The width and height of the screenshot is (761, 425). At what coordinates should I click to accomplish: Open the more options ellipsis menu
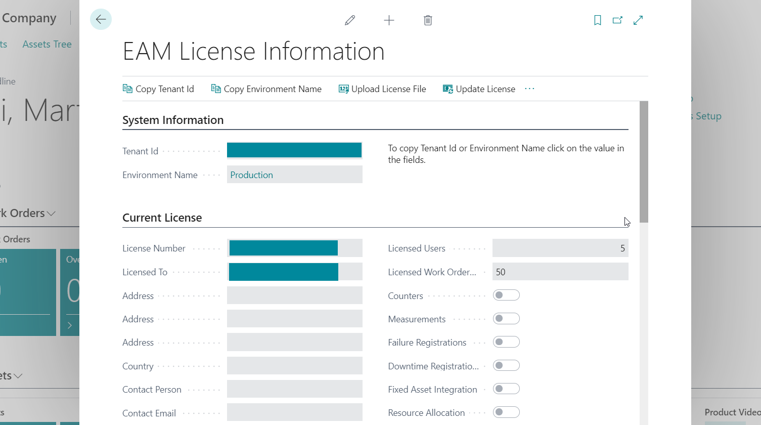point(529,89)
